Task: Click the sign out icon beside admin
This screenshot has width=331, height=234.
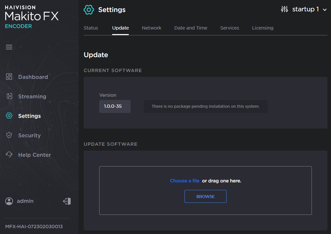Action: pos(67,201)
